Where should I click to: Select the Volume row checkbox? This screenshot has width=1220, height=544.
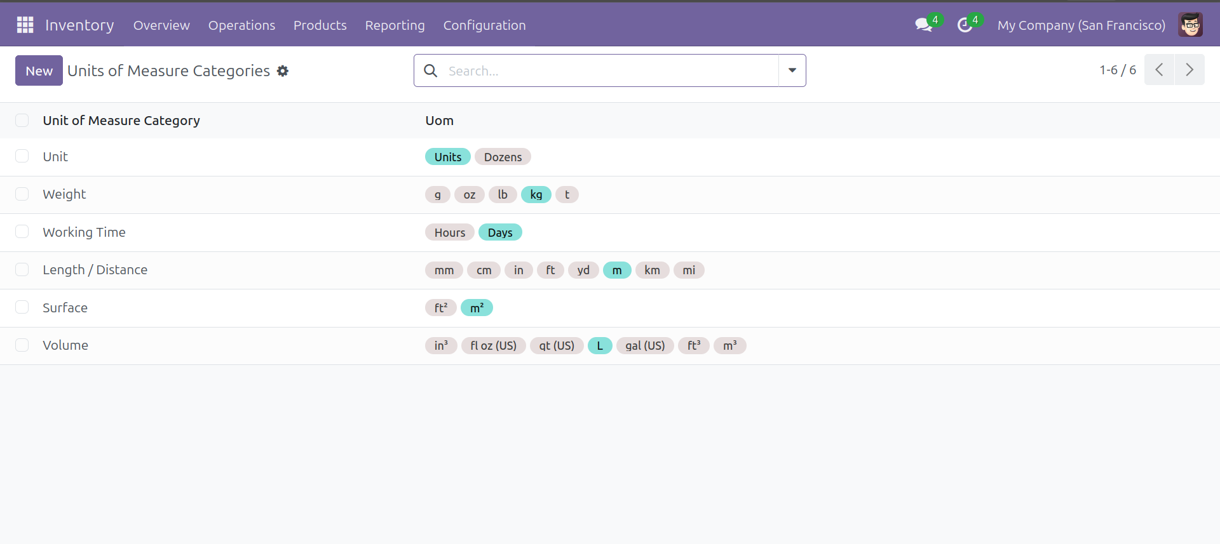pos(22,345)
